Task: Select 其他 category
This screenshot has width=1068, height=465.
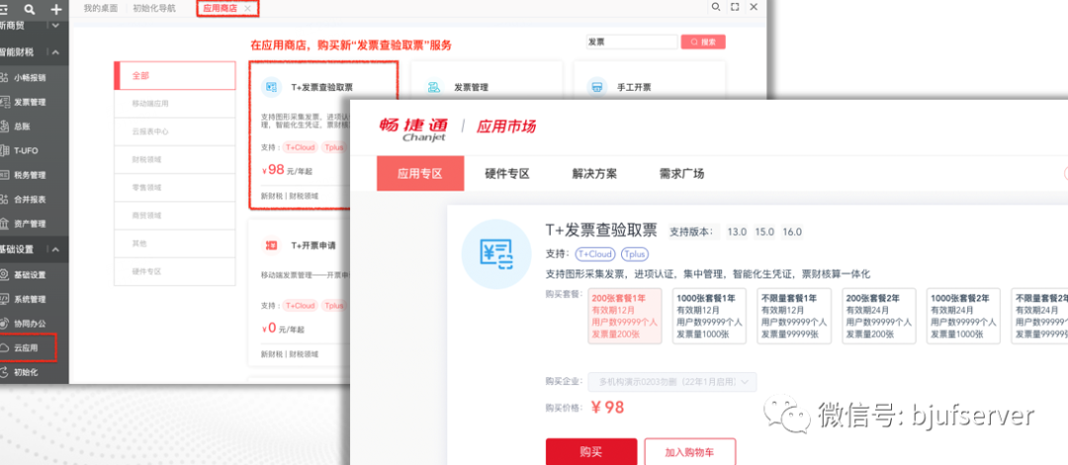Action: [x=174, y=244]
